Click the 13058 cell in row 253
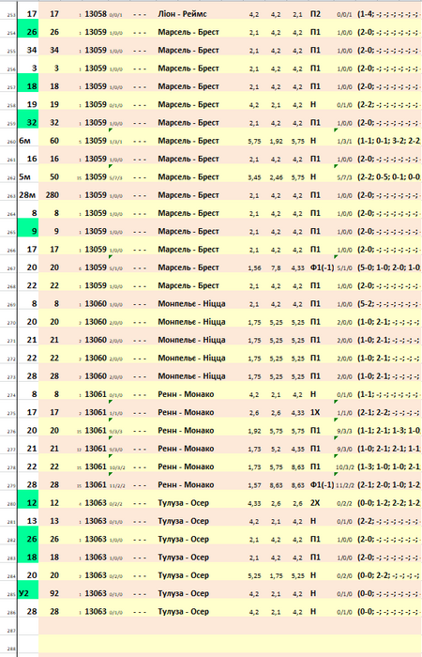Viewport: 422px width, 657px height. pyautogui.click(x=96, y=14)
